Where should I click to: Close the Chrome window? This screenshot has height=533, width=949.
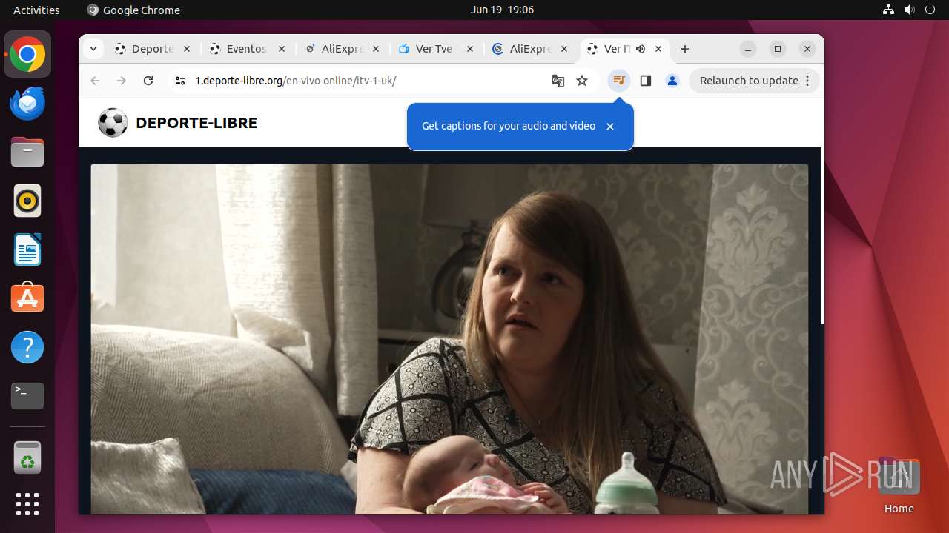[807, 49]
